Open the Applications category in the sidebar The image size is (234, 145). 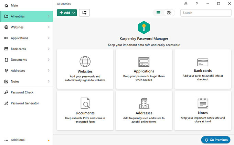[x=26, y=38]
